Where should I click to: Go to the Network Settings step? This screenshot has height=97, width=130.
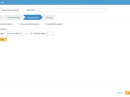14,18
